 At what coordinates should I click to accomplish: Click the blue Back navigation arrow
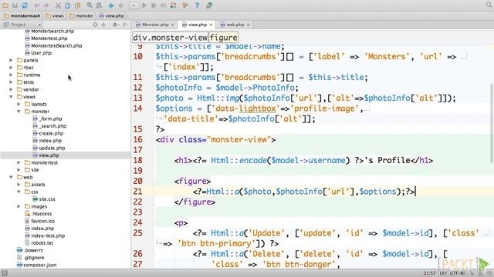point(111,5)
